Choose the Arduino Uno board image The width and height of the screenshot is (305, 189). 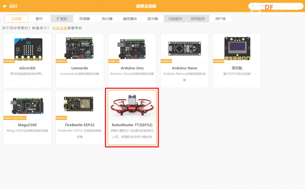tap(132, 49)
